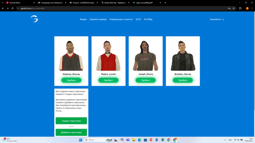Open the Windows Start menu
Screen dimensions: 255x143
point(80,140)
